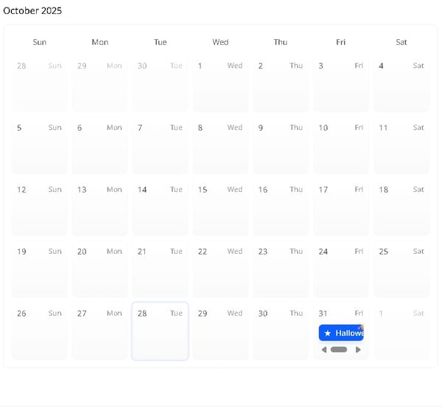The width and height of the screenshot is (442, 408).
Task: Click the Tue column header
Action: (x=160, y=42)
